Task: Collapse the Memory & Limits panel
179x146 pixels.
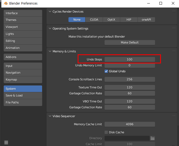Action: (x=50, y=51)
